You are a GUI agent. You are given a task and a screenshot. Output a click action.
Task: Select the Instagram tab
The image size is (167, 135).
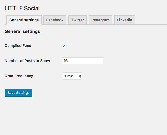tap(100, 20)
